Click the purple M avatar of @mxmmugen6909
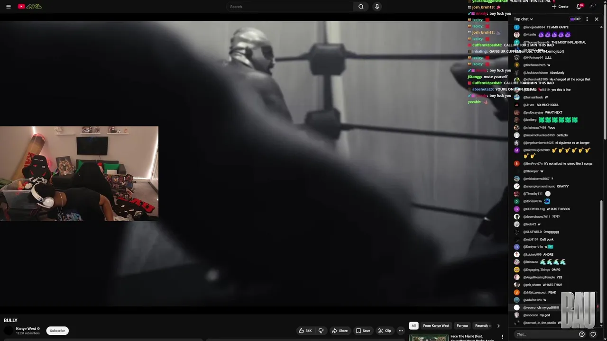Viewport: 607px width, 341px height. 516,150
